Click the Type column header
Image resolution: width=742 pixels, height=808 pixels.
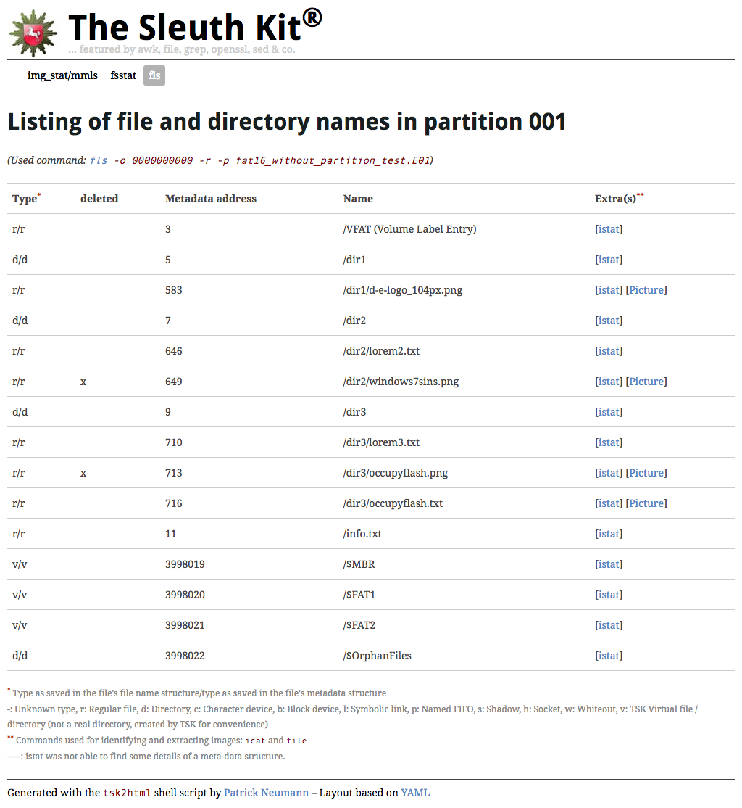(x=26, y=199)
